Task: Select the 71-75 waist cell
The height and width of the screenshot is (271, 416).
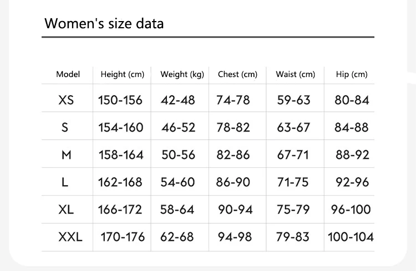Action: pyautogui.click(x=293, y=182)
